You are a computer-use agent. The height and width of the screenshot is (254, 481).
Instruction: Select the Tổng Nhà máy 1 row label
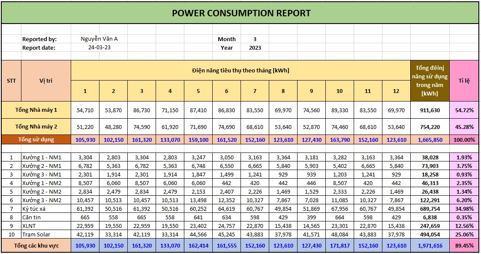pos(36,110)
